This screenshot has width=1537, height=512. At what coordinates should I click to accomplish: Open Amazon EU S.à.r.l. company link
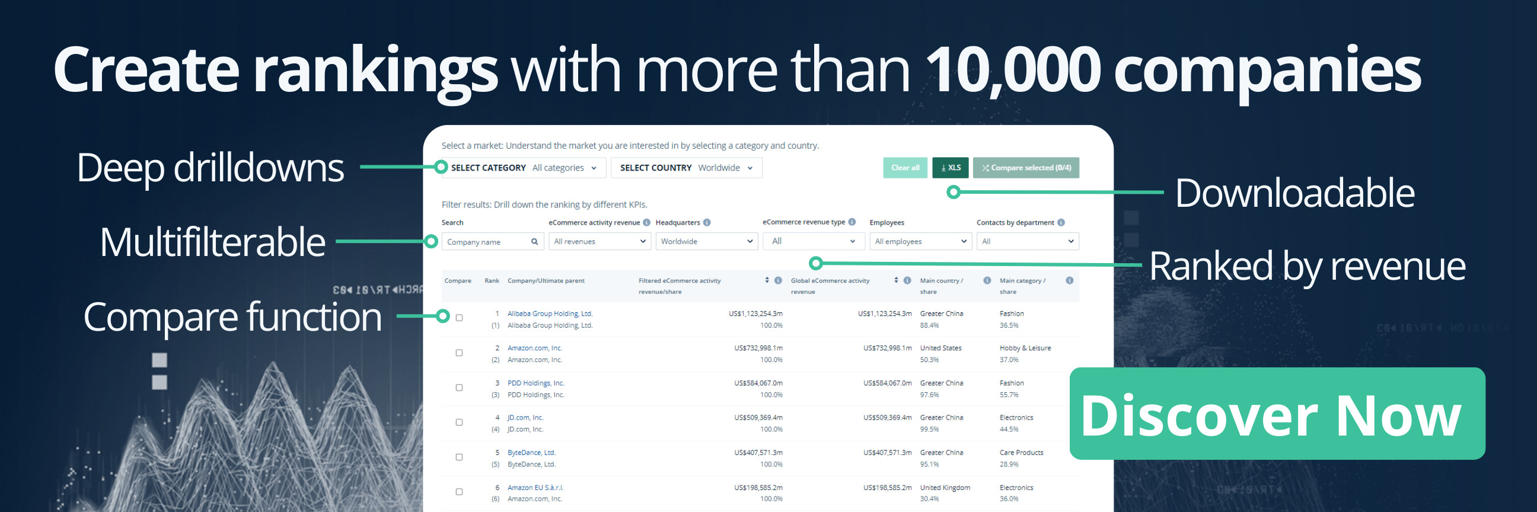(x=535, y=488)
